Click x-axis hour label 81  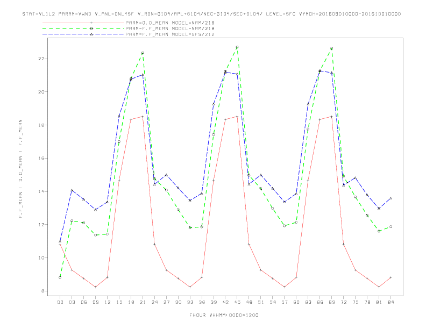[x=379, y=302]
